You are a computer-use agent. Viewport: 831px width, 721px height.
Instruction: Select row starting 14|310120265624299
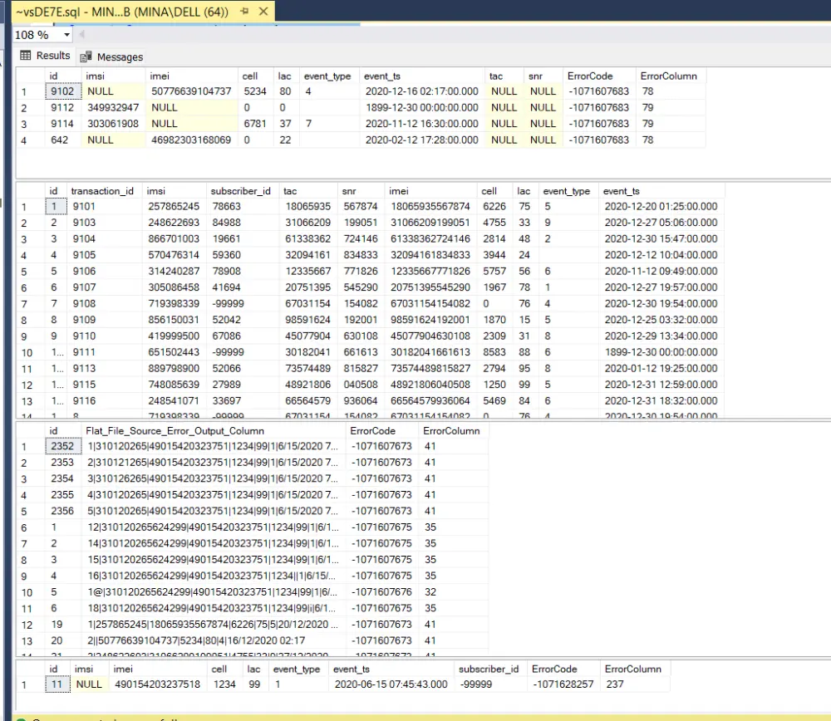[213, 543]
